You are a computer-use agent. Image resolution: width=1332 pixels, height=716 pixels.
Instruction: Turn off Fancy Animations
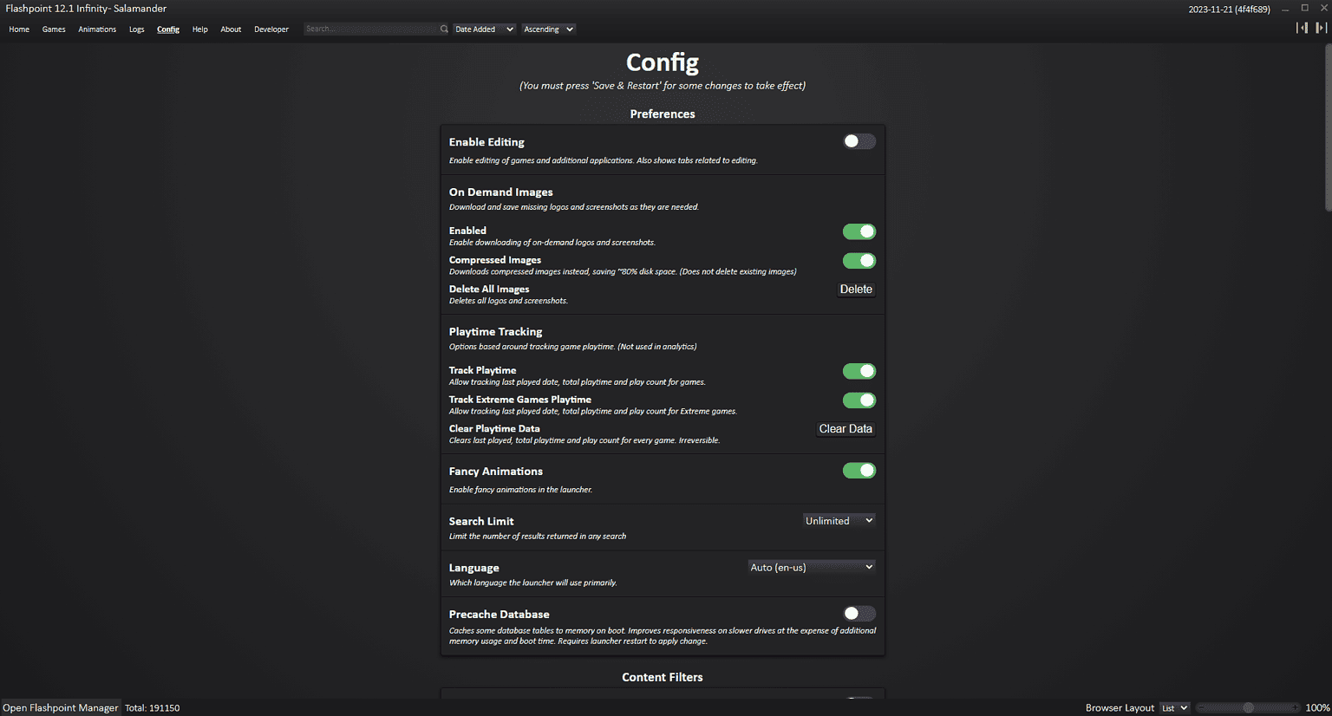[859, 470]
